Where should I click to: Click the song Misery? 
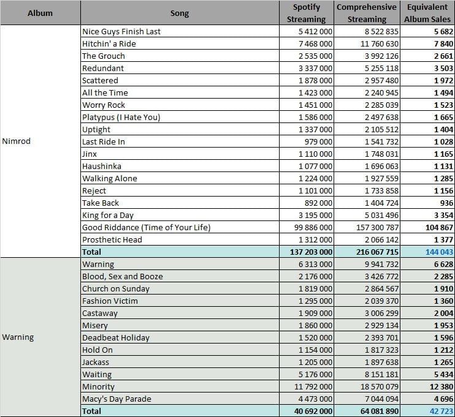(180, 325)
